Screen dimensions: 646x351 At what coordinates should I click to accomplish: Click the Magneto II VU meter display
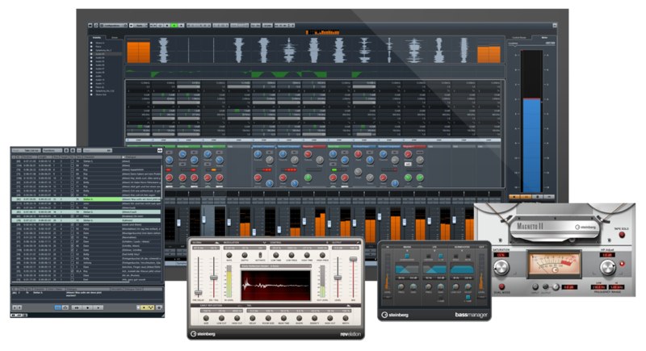point(554,264)
